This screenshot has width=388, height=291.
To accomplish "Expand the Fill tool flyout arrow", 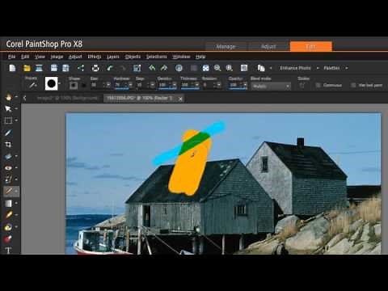I will tap(16, 203).
